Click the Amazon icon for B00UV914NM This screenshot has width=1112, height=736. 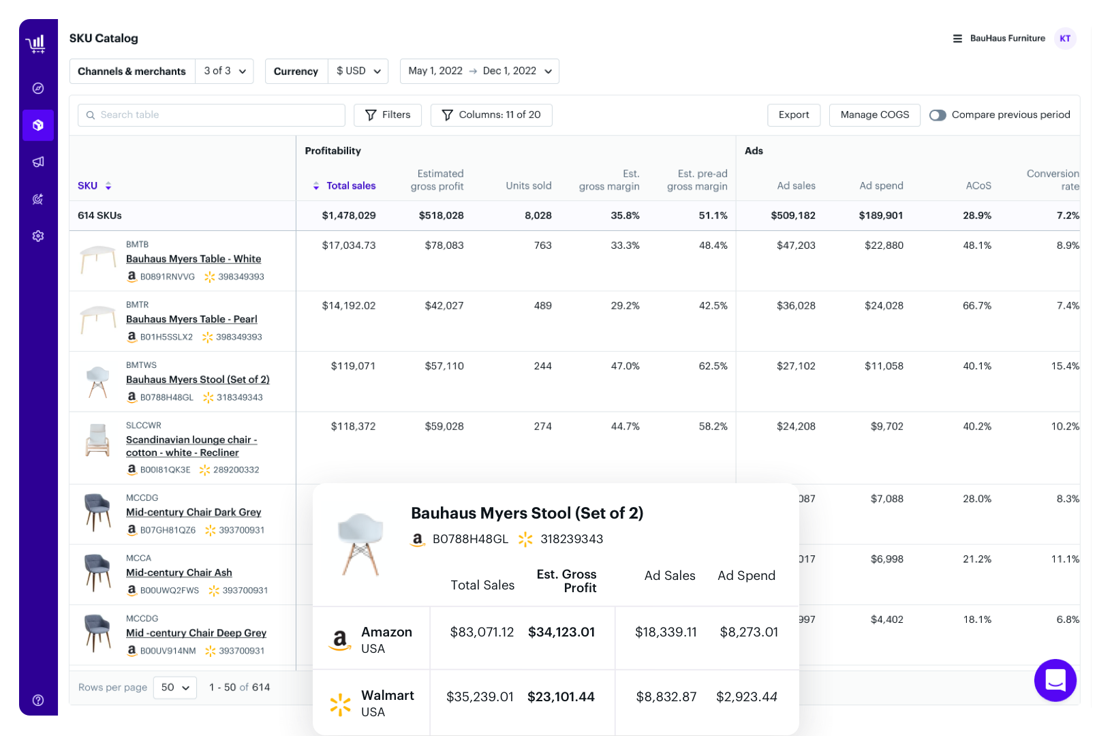[x=132, y=650]
